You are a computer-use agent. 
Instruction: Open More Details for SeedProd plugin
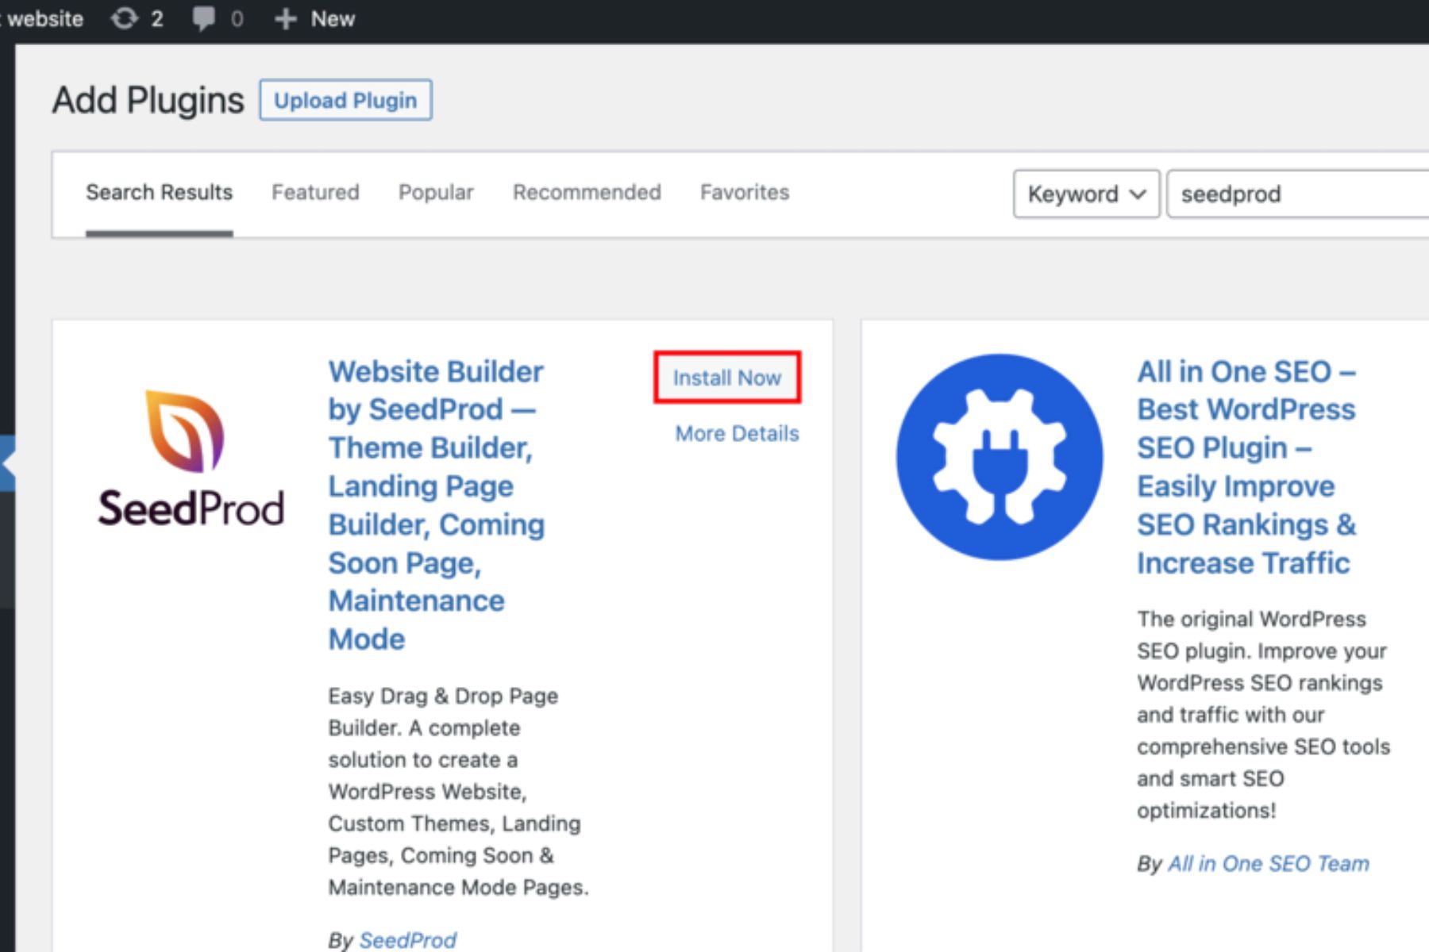pos(737,433)
